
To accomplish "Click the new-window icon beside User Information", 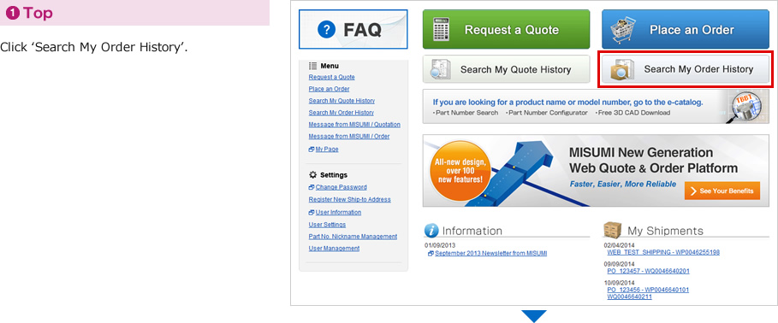I will click(312, 213).
